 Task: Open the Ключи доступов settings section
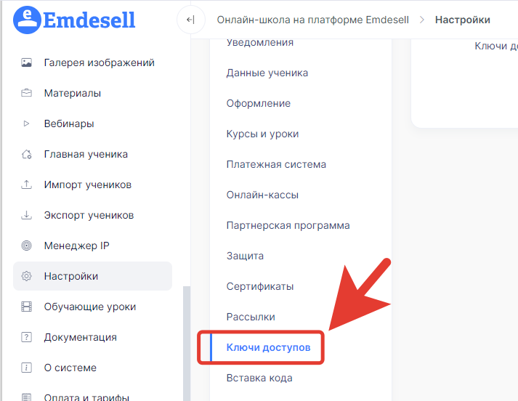click(268, 347)
